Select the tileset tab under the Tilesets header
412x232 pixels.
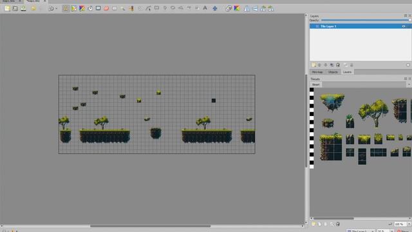[x=316, y=84]
